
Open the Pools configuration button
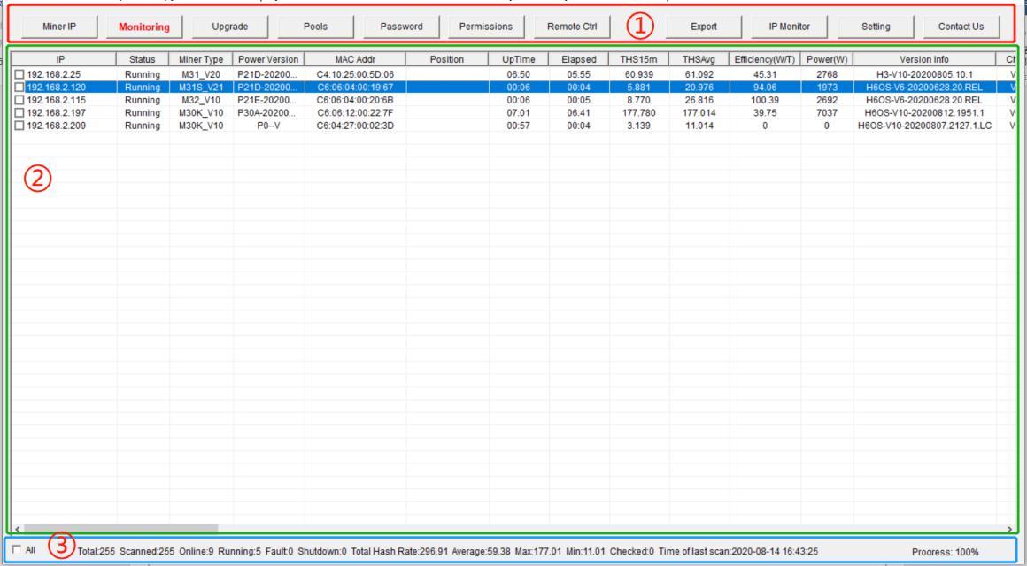tap(315, 27)
